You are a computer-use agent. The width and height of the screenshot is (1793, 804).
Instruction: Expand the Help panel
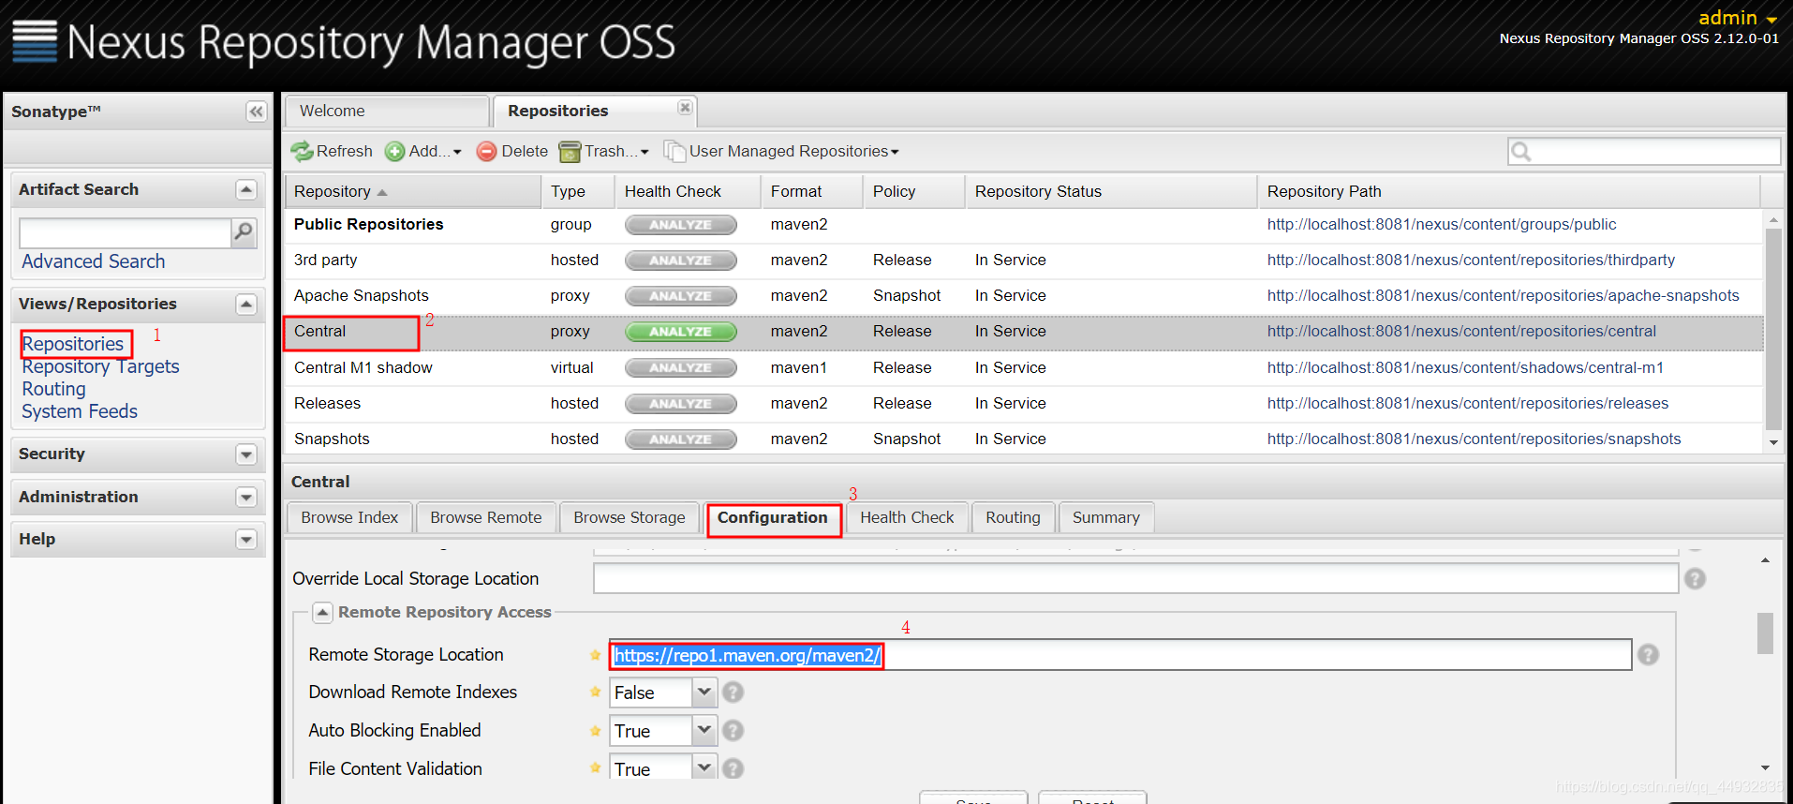(246, 539)
